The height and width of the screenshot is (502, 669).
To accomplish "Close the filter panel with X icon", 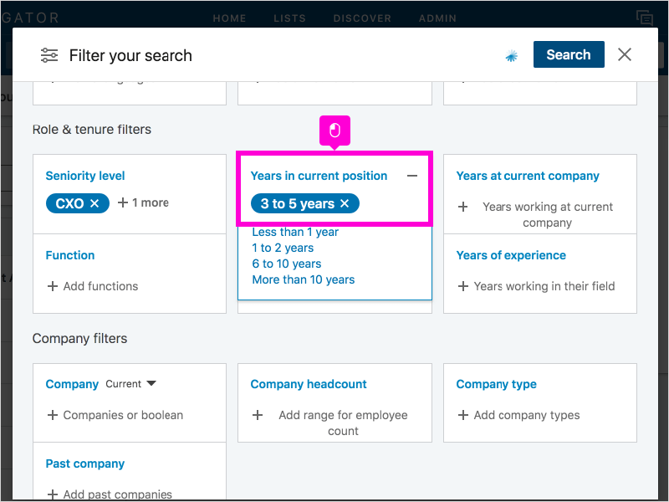I will pyautogui.click(x=625, y=54).
